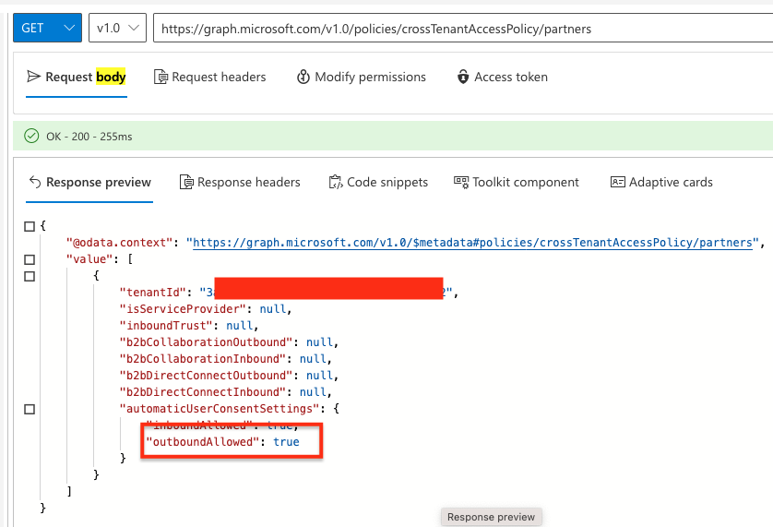Open the Code snippets tab
Viewport: 773px width, 527px height.
coord(386,182)
